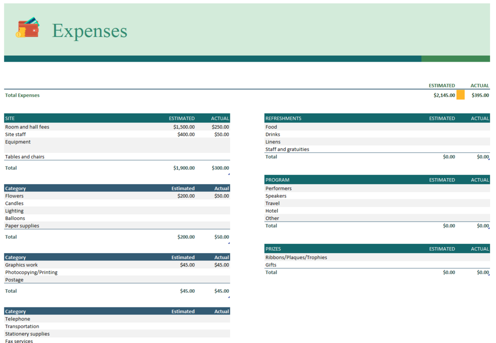Click the $300.00 site actual total
496x343 pixels.
(220, 168)
